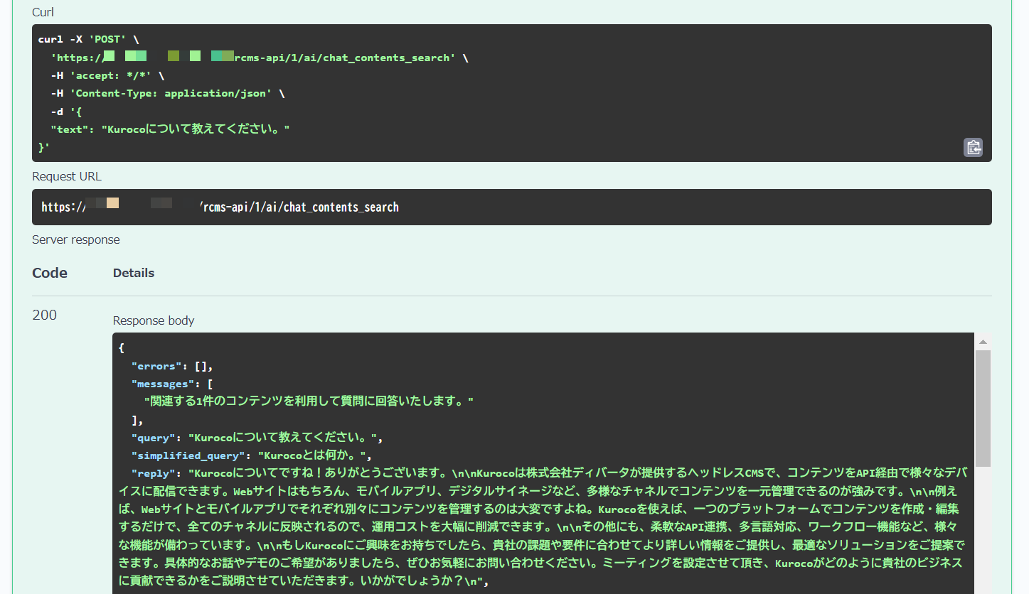Click the Code column header

point(49,273)
